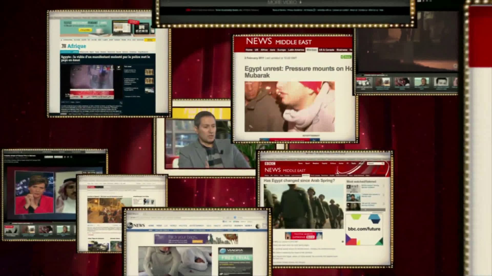Click the 'Pack your bags' banner ad
The height and width of the screenshot is (276, 492).
point(196,239)
